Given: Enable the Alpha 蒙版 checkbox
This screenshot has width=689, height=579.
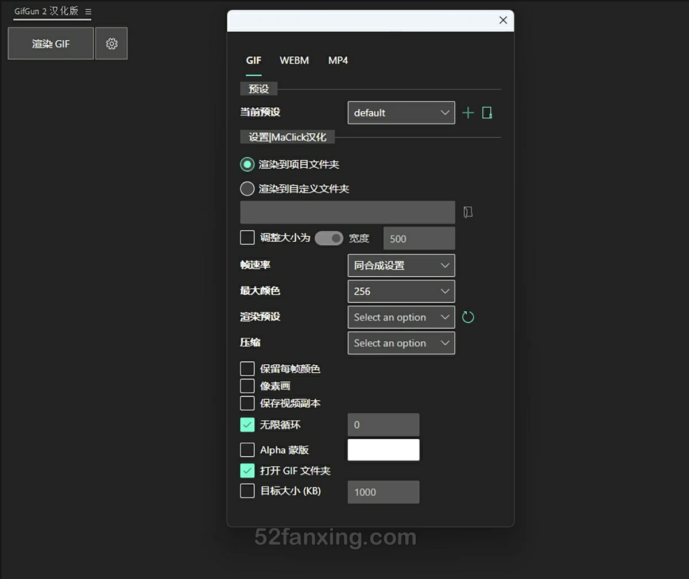Looking at the screenshot, I should [247, 450].
